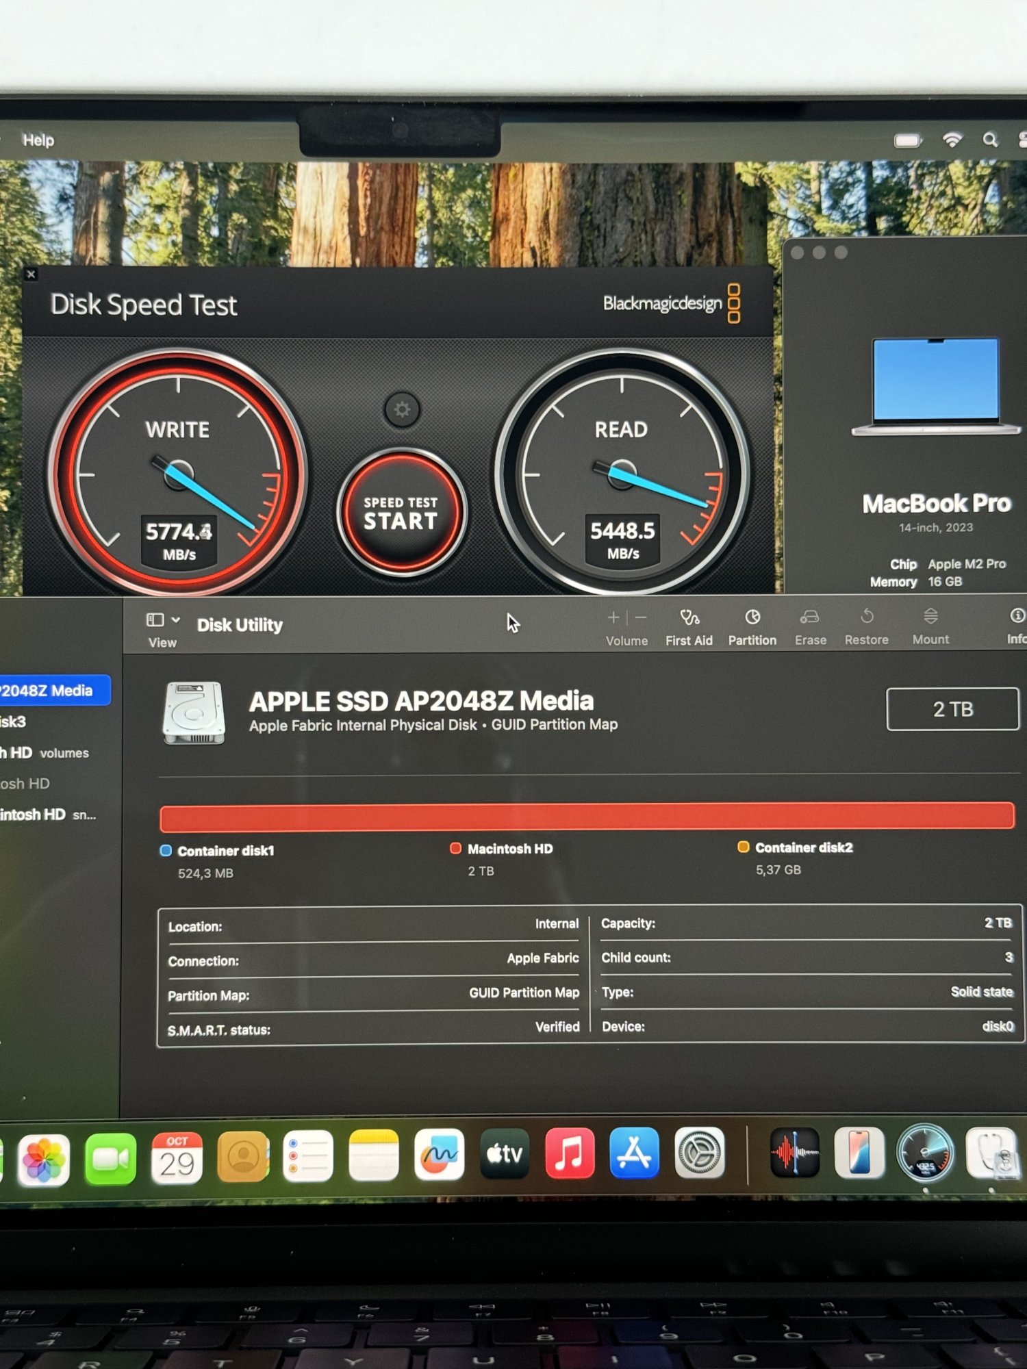Click the WRITE speed gauge
The image size is (1027, 1369).
click(178, 472)
